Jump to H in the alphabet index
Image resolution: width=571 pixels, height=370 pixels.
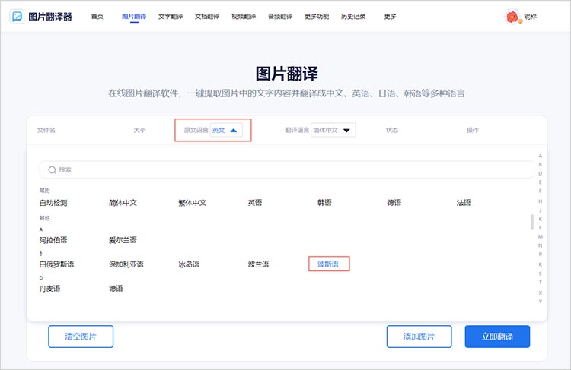541,201
